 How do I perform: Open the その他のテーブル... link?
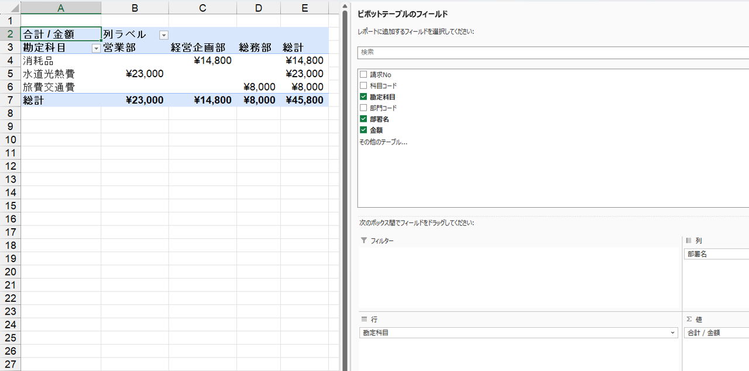(383, 142)
